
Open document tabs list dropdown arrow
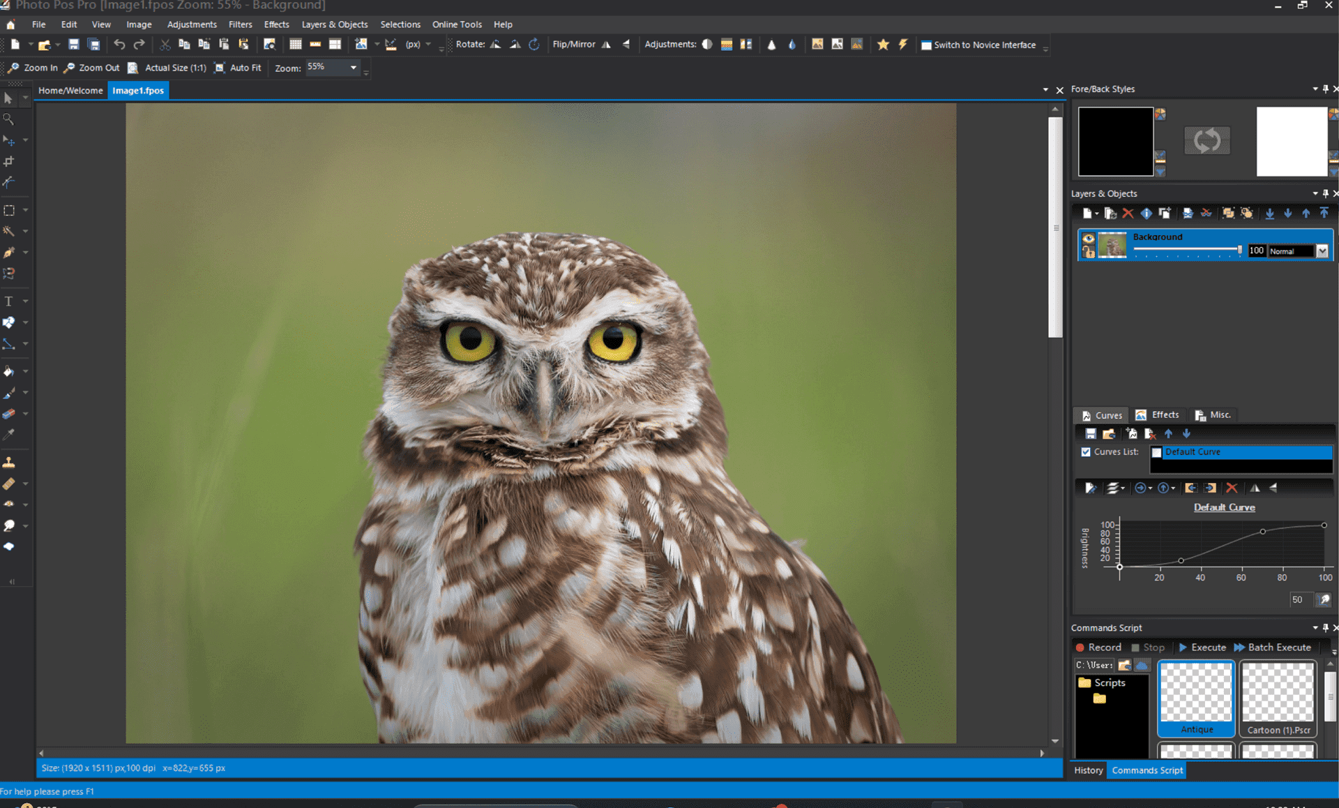coord(1045,90)
